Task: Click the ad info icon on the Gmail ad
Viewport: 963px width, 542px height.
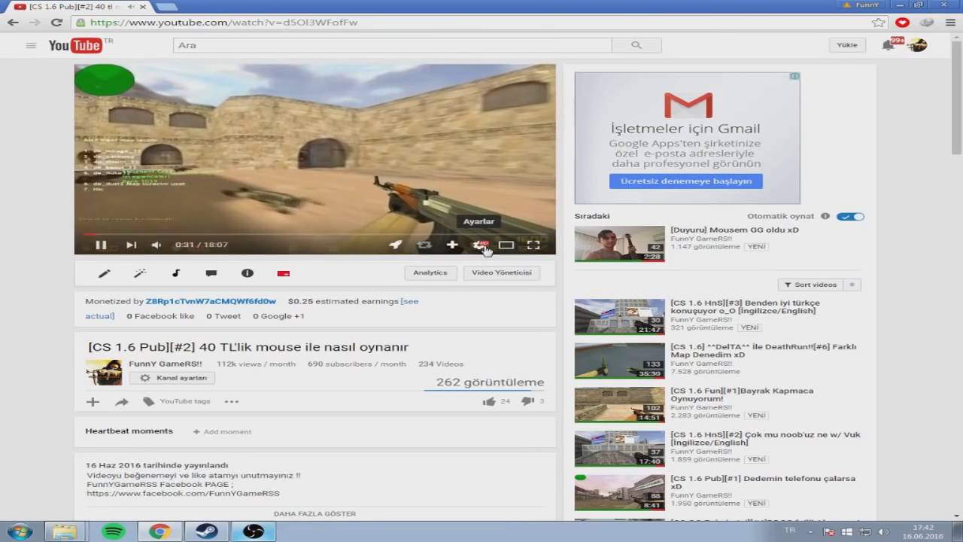Action: tap(794, 76)
